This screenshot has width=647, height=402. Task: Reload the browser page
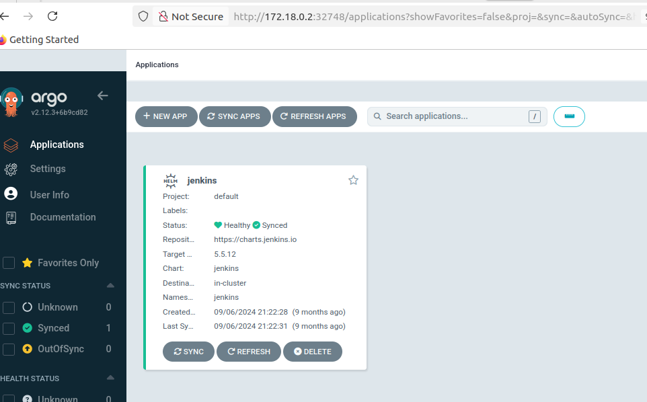[52, 17]
